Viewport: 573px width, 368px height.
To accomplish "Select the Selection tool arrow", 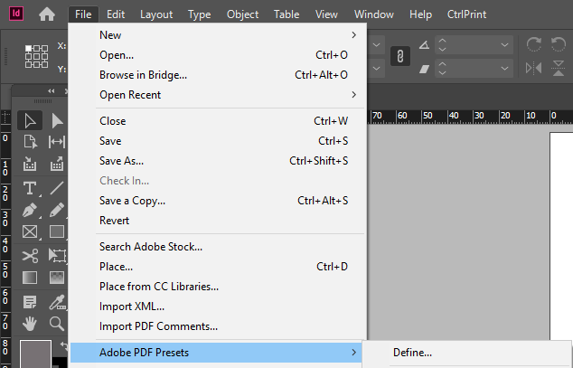I will tap(30, 121).
